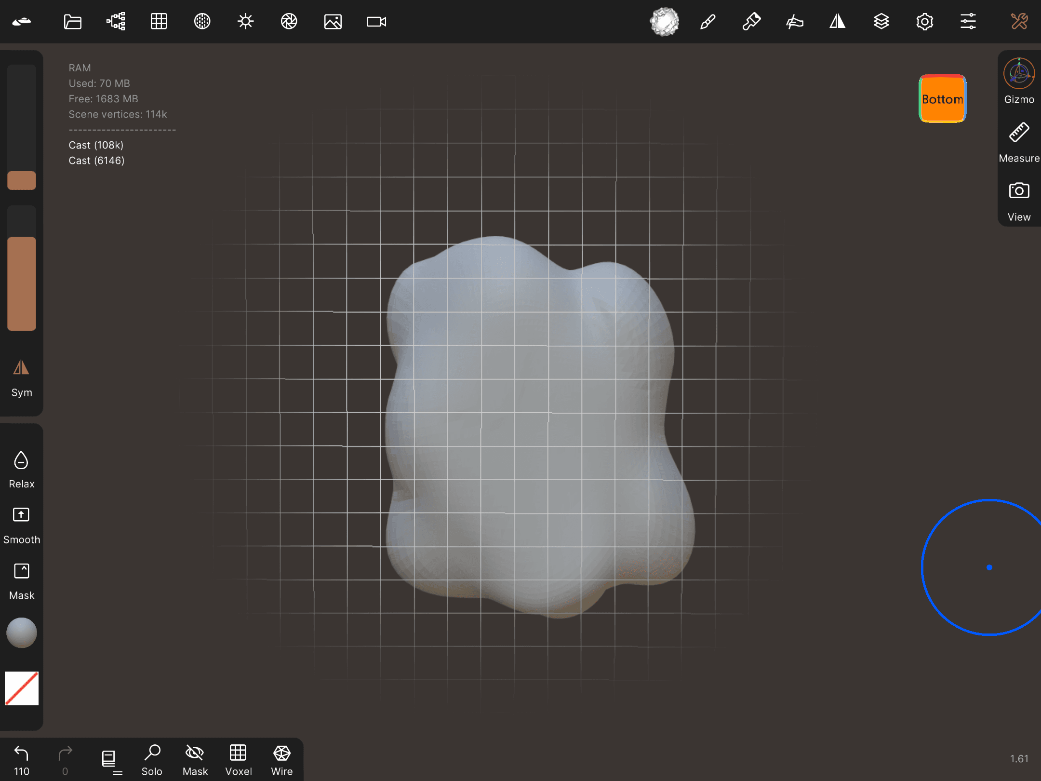This screenshot has width=1041, height=781.
Task: Open the Symmetry triangle menu in toolbar
Action: (x=838, y=22)
